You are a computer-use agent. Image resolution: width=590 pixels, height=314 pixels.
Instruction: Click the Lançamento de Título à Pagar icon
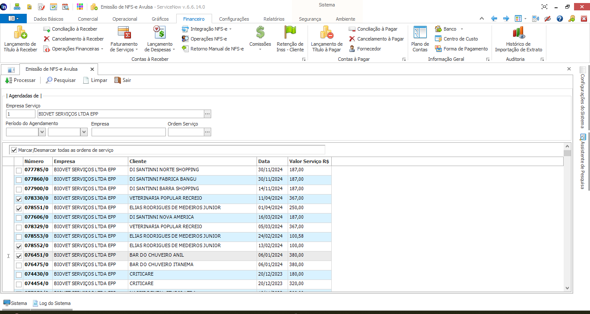pos(327,33)
